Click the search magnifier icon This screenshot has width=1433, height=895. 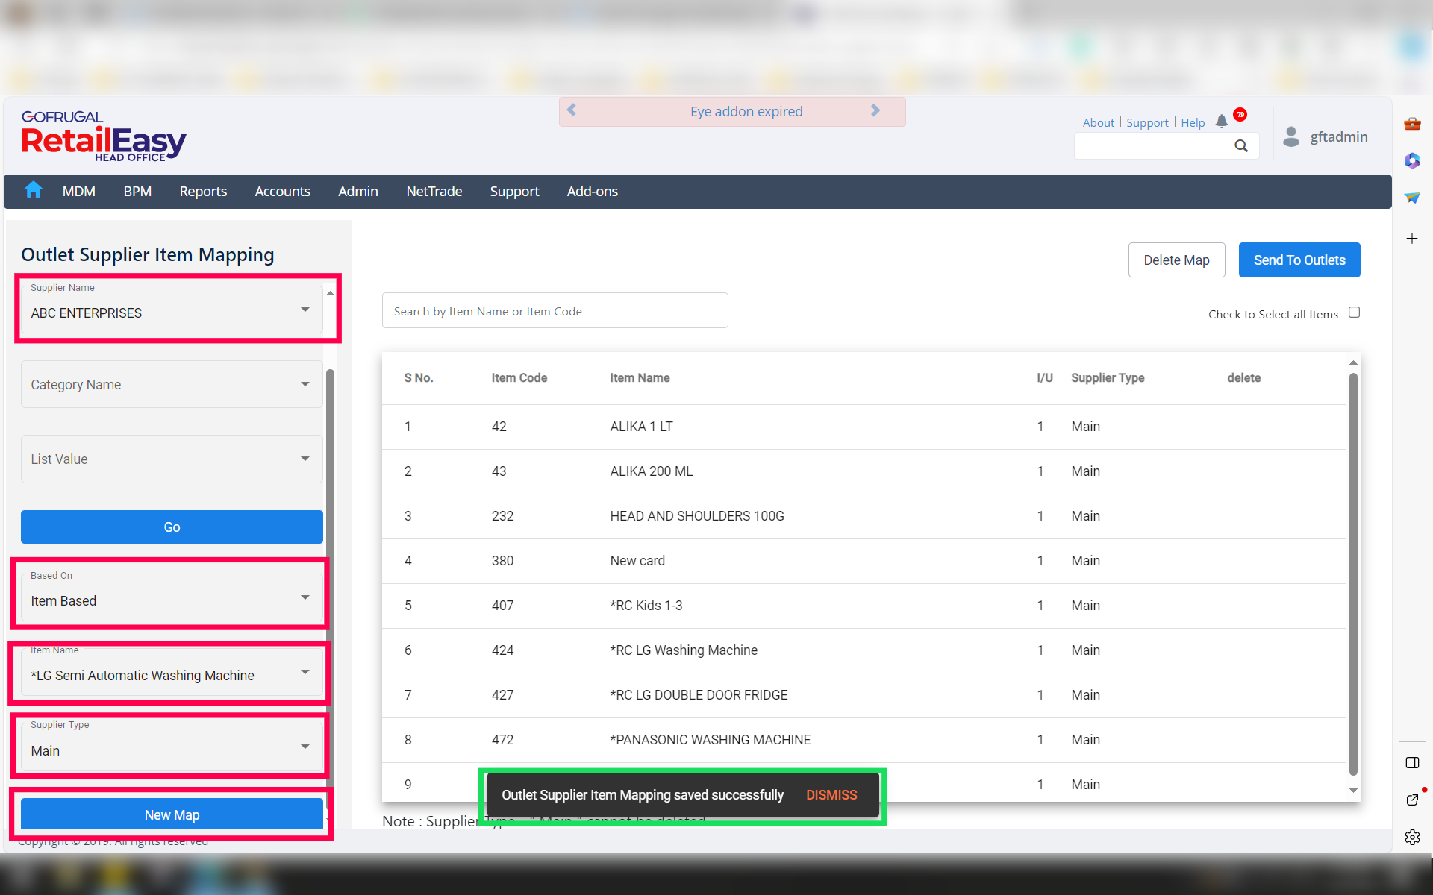pos(1240,146)
